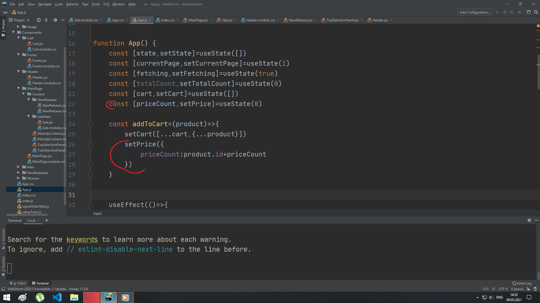
Task: Hide the Project panel with minus icon
Action: coord(63,20)
